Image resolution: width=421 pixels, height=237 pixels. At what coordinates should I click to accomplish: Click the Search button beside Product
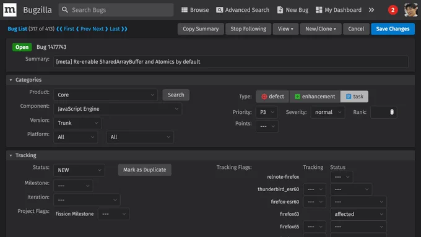(x=176, y=95)
